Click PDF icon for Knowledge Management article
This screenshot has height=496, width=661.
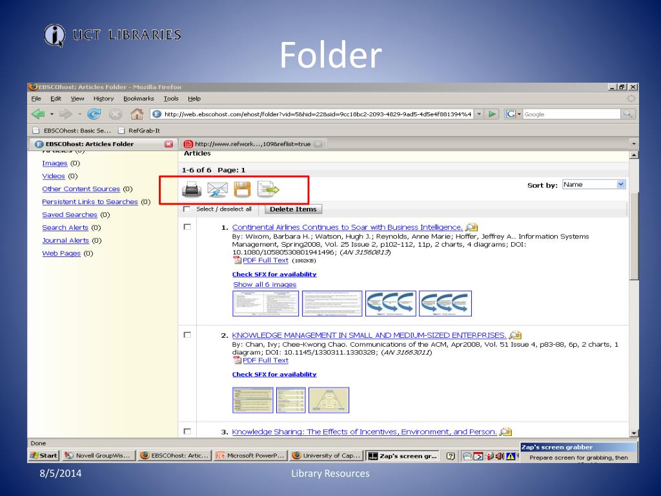tap(238, 360)
